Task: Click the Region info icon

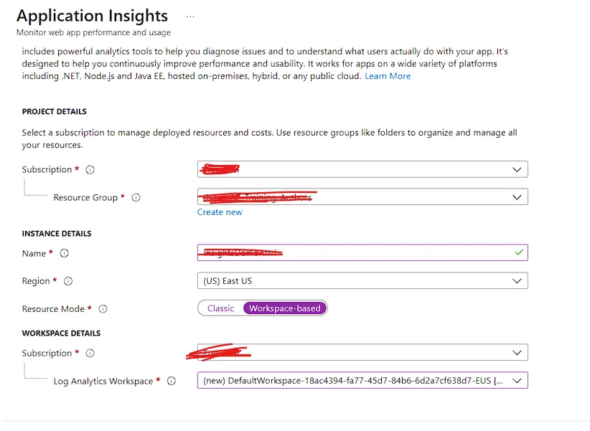Action: (67, 281)
